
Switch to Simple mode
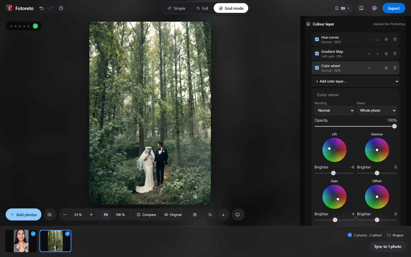tap(176, 8)
